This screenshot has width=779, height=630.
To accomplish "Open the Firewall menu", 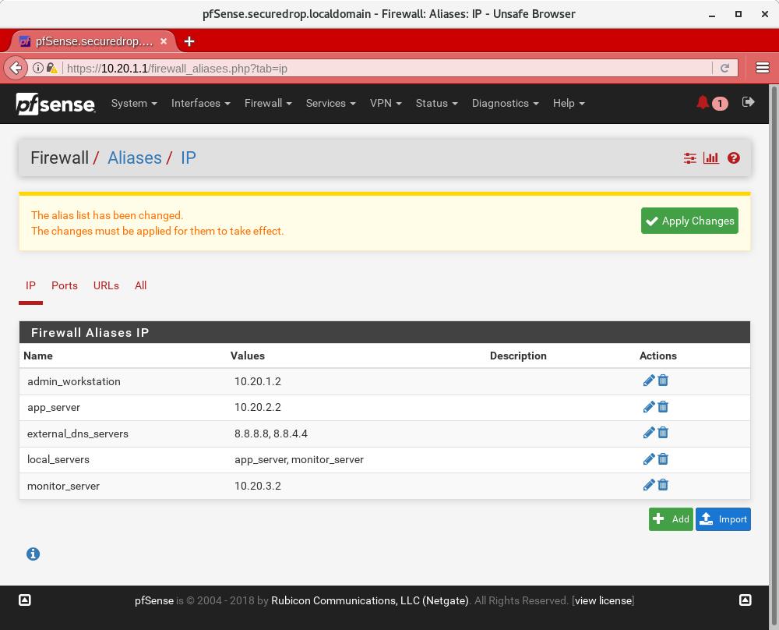I will (267, 103).
